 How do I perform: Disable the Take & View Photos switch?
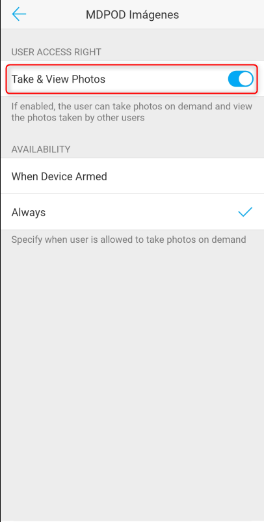click(241, 79)
